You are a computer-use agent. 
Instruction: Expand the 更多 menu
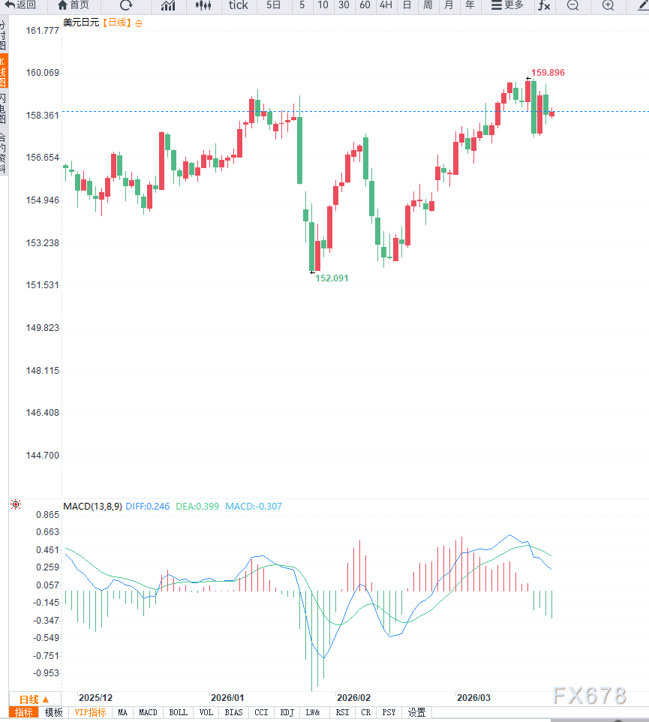point(507,5)
